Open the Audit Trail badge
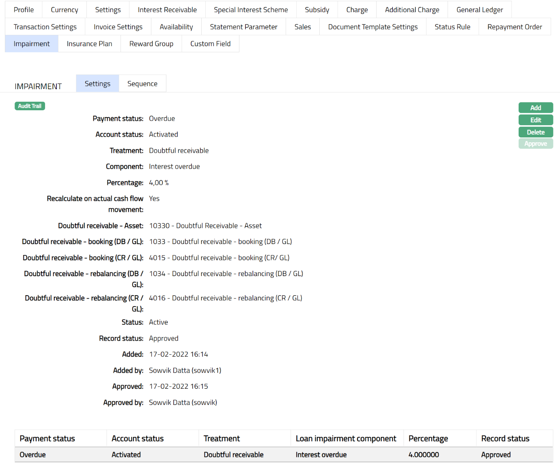This screenshot has width=560, height=465. click(x=30, y=106)
